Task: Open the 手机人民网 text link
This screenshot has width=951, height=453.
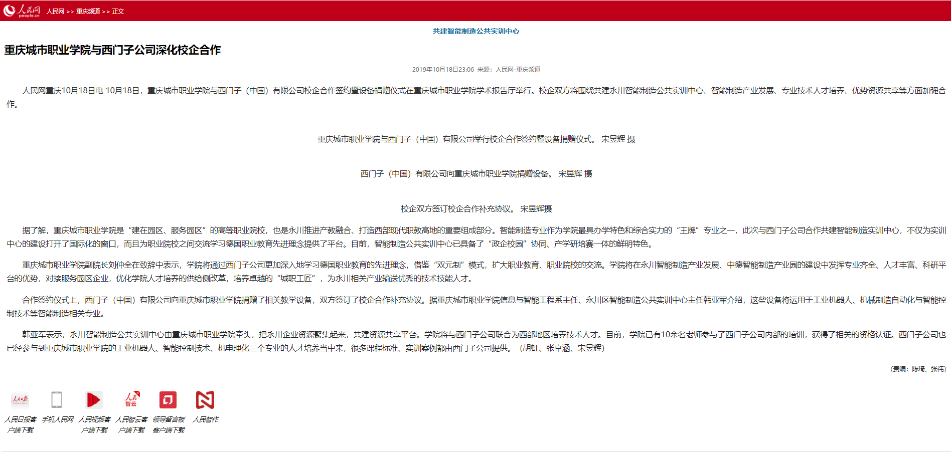Action: click(57, 419)
